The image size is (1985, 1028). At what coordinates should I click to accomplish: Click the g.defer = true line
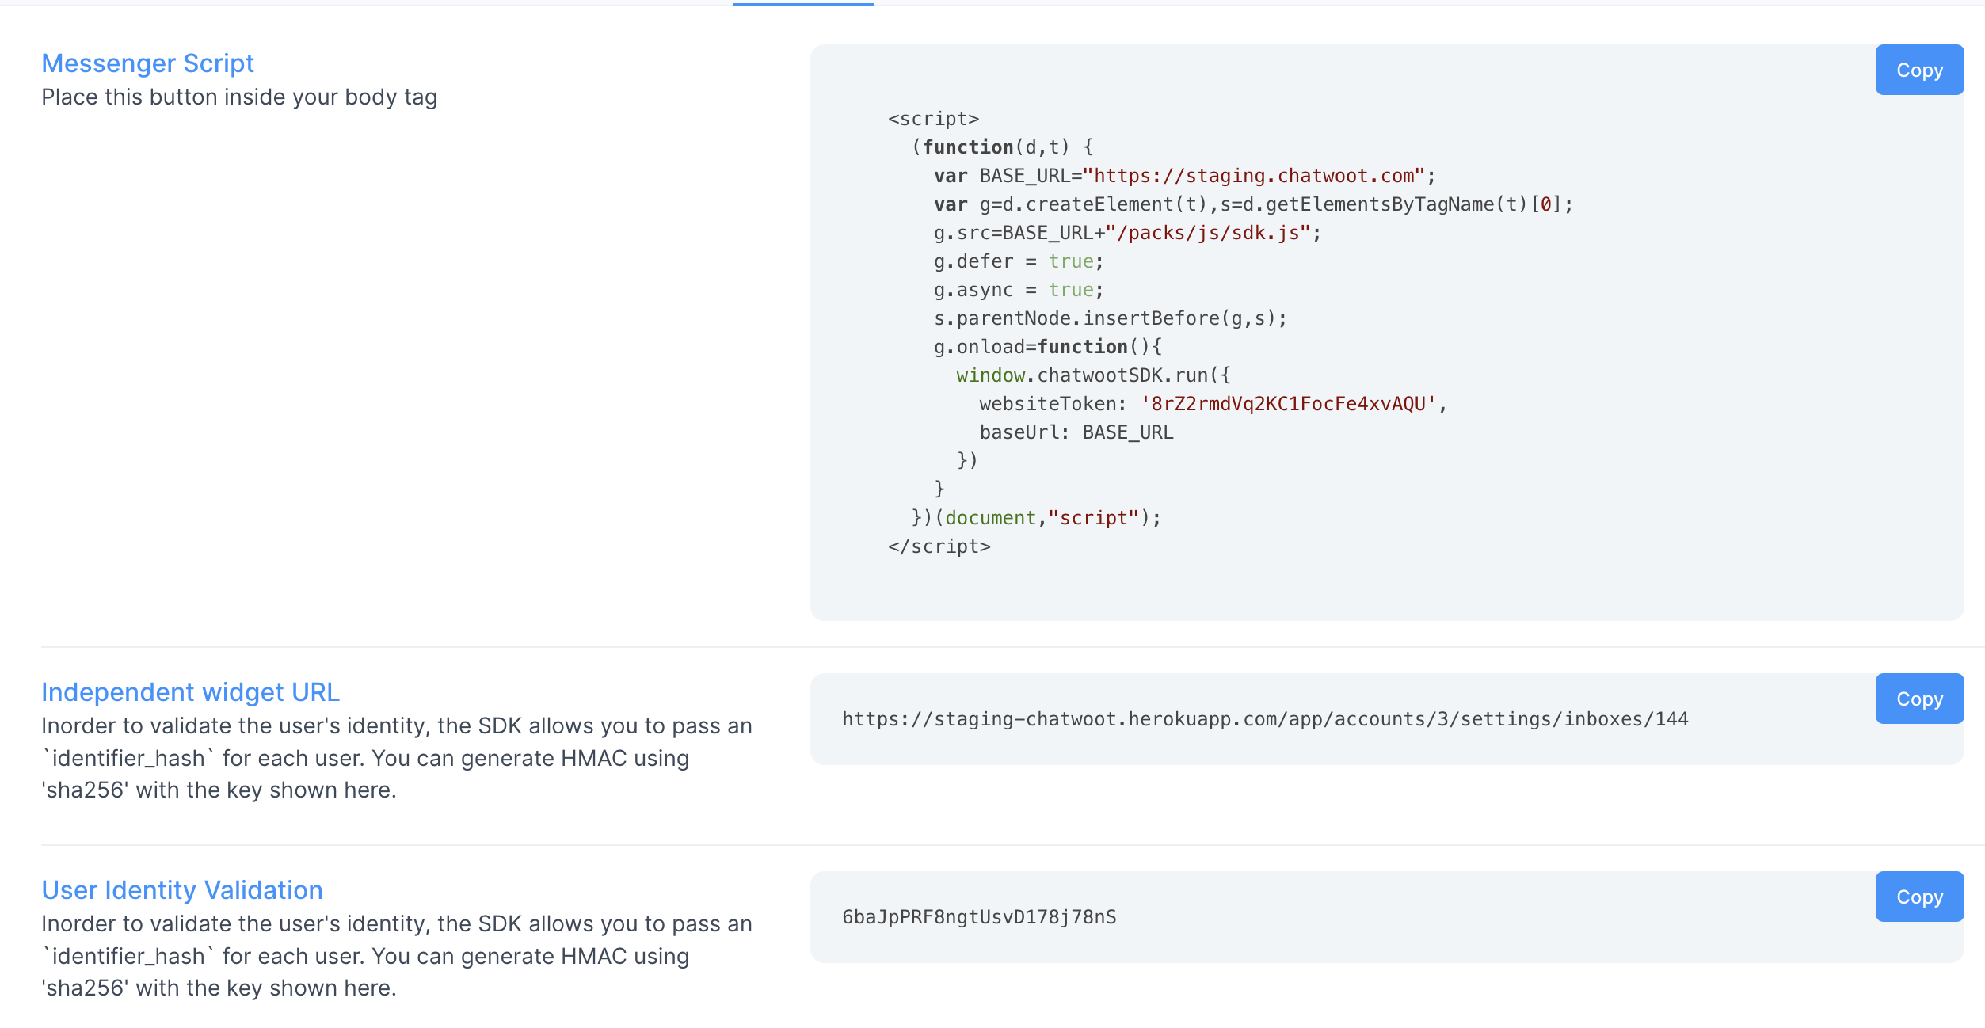pyautogui.click(x=1016, y=261)
